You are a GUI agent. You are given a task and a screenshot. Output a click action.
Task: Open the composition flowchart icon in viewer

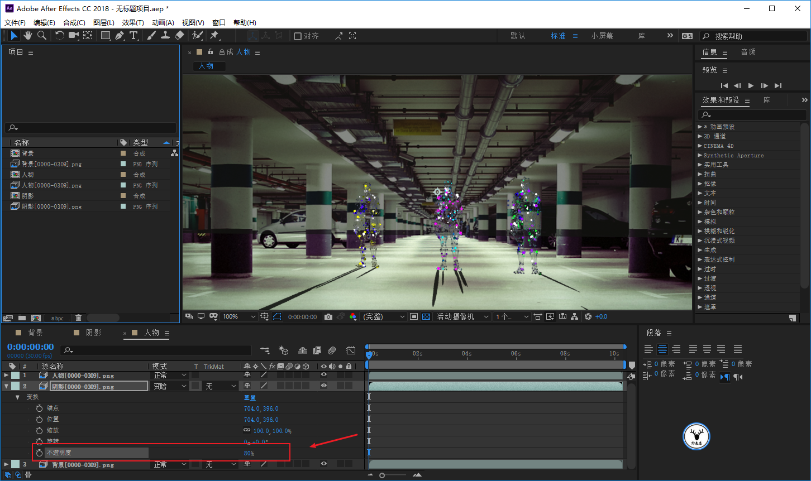tap(575, 317)
